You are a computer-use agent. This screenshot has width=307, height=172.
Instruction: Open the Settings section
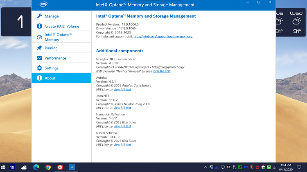[x=61, y=68]
